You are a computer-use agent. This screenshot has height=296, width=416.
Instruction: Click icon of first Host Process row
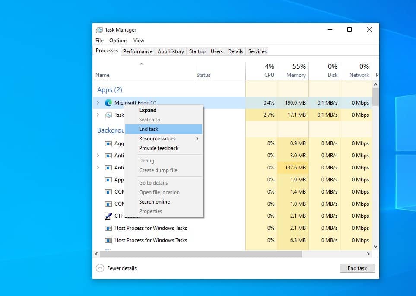[108, 228]
